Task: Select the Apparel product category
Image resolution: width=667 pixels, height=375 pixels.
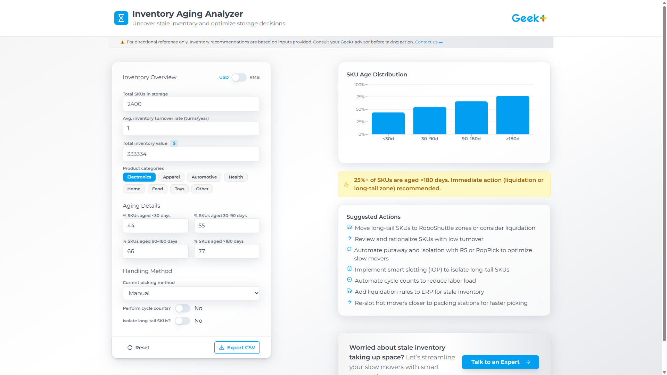Action: click(171, 177)
